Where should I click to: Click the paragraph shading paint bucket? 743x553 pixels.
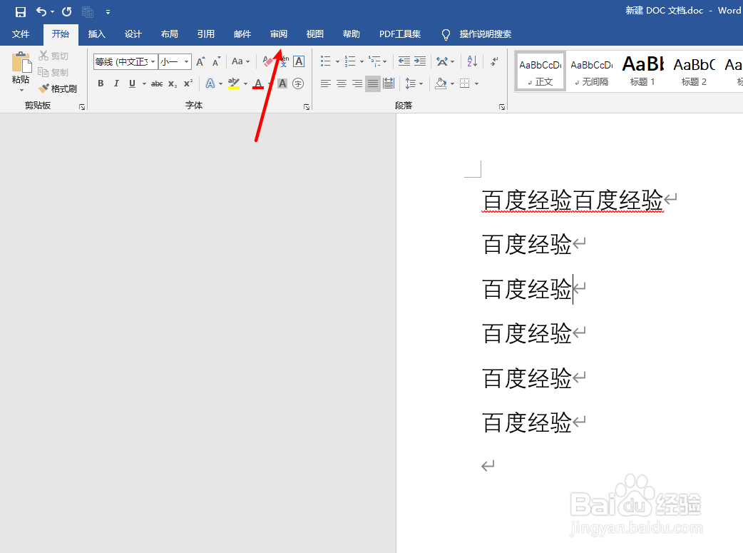[x=441, y=83]
